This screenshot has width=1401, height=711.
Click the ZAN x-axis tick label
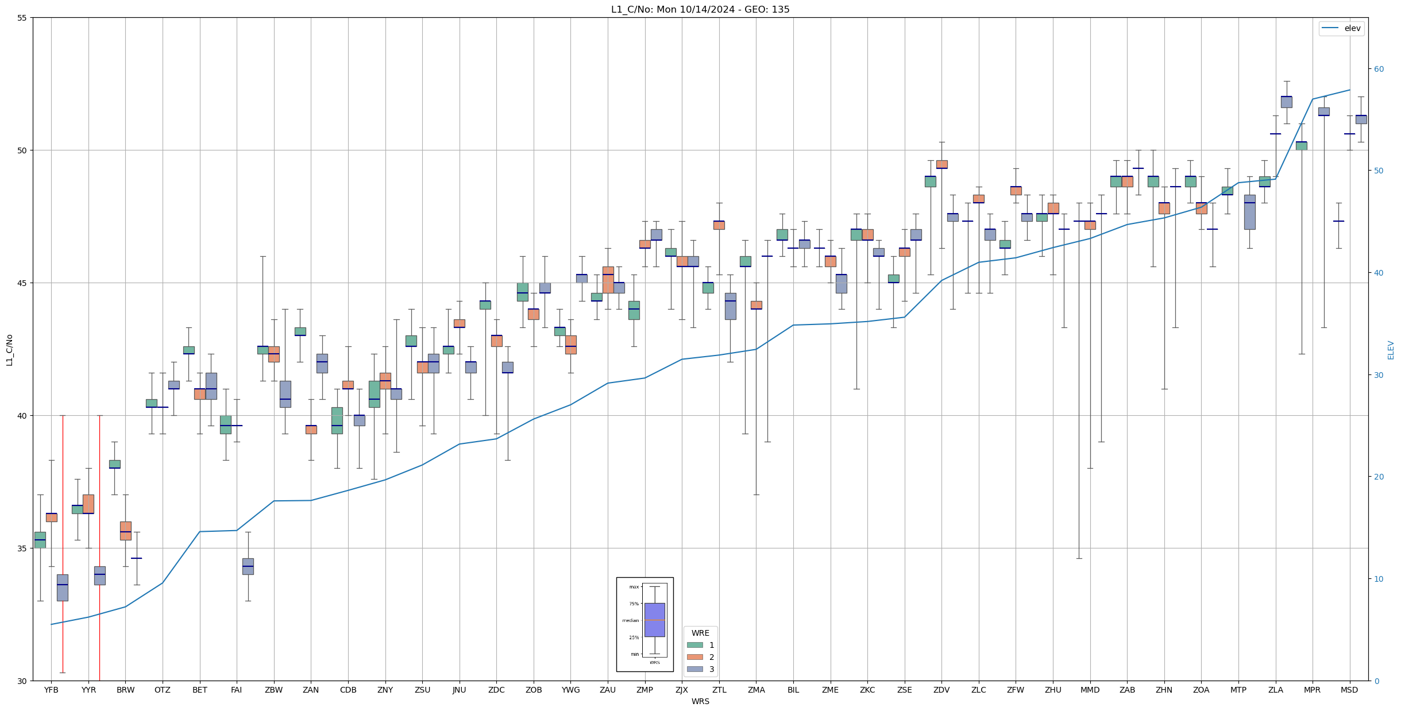[x=311, y=690]
